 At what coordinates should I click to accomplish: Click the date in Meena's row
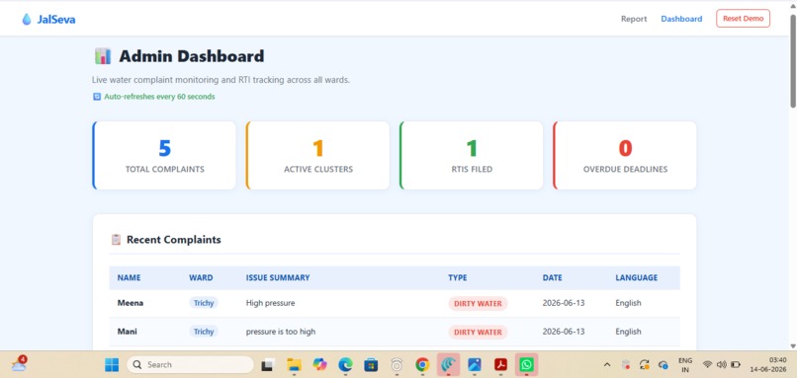564,303
